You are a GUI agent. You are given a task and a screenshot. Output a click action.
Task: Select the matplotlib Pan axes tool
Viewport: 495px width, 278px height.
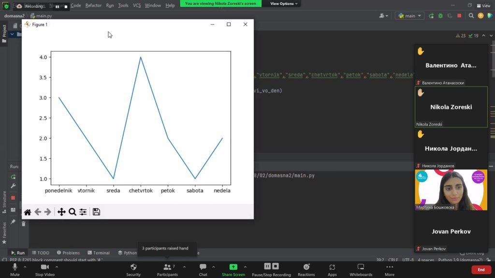pos(61,212)
